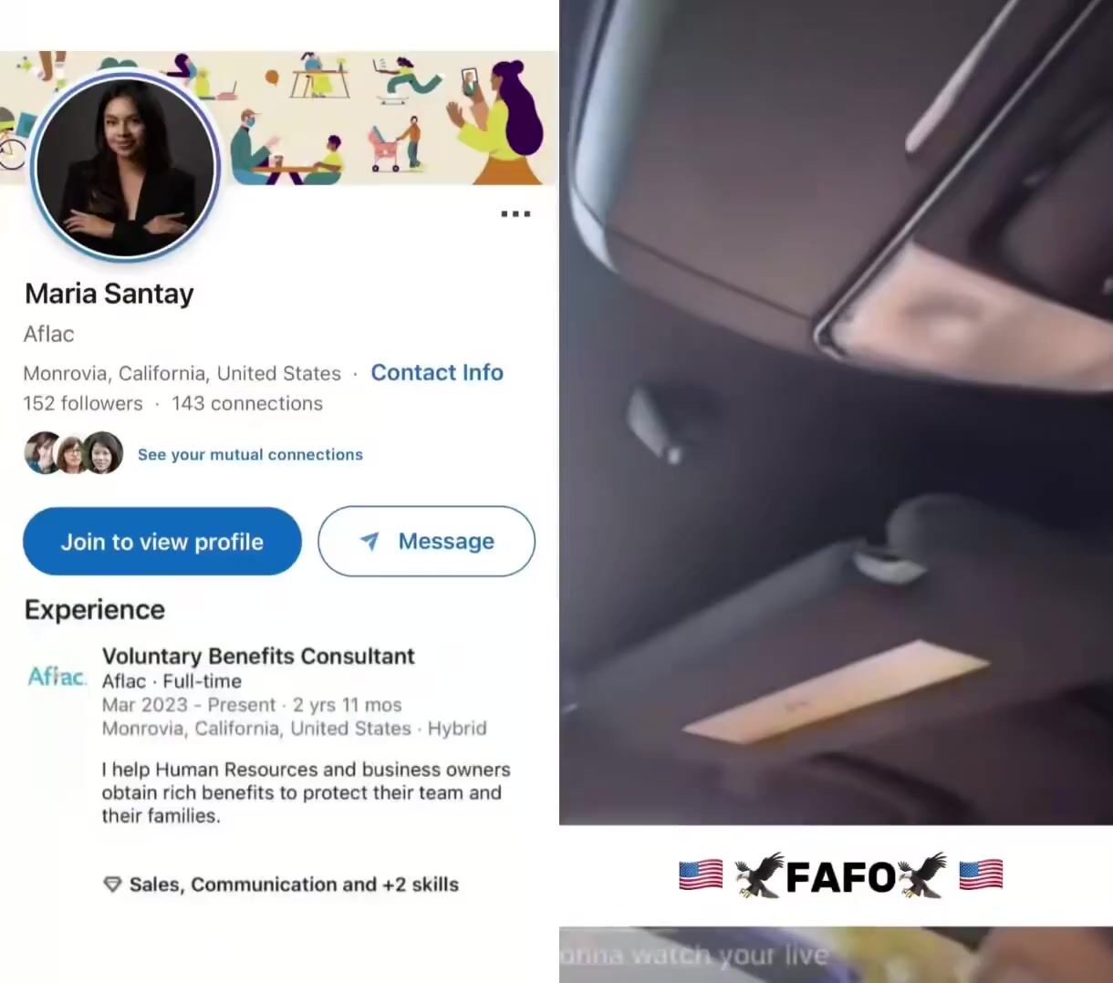1113x983 pixels.
Task: Click the right American flag emoji
Action: [x=981, y=875]
